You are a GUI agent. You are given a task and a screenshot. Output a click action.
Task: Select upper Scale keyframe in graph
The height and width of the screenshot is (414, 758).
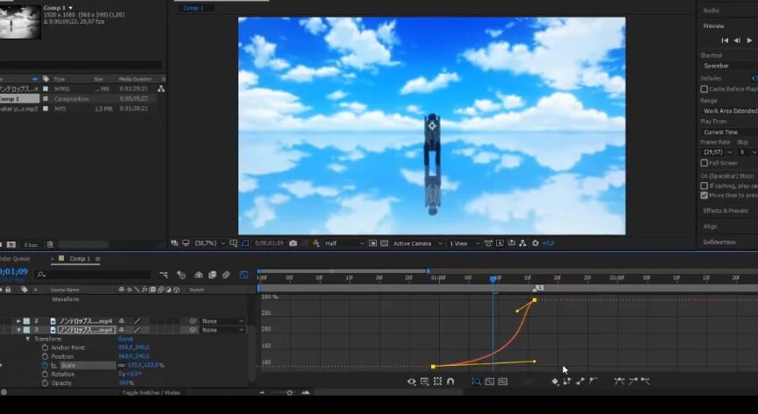(535, 300)
